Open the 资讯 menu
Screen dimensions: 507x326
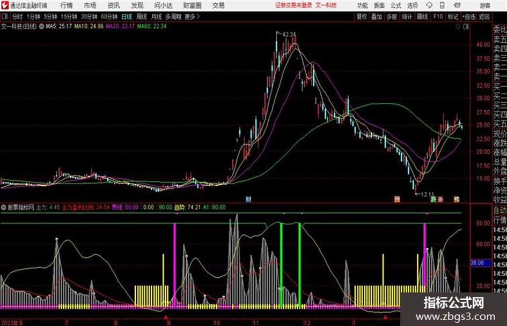(x=114, y=5)
